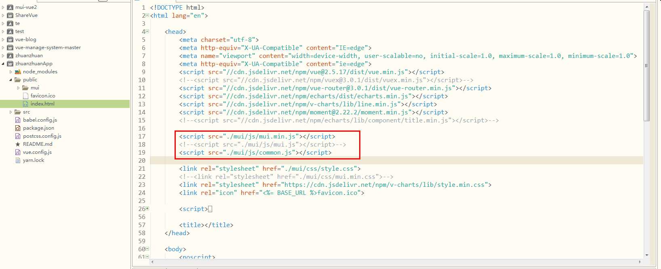Click the postcss.config.js file icon

[x=18, y=136]
